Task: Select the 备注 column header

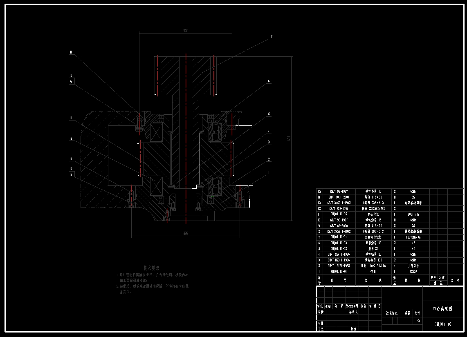Action: click(x=455, y=281)
